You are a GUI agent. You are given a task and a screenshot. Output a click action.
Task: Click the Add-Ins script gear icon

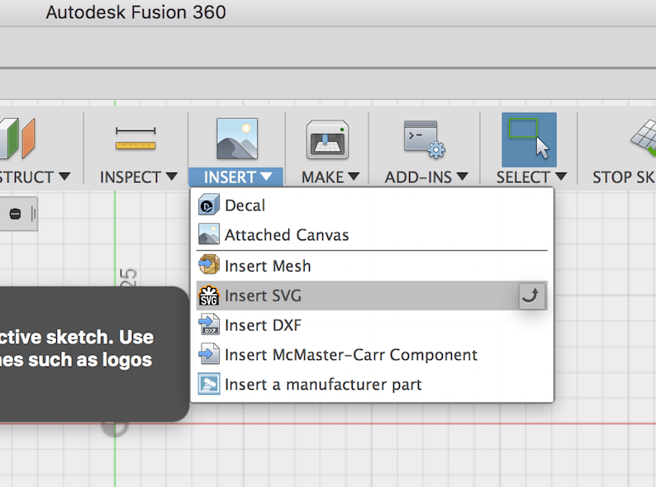pyautogui.click(x=424, y=139)
